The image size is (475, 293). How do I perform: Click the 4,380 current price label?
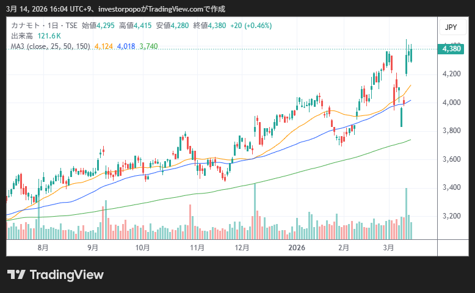coord(452,49)
